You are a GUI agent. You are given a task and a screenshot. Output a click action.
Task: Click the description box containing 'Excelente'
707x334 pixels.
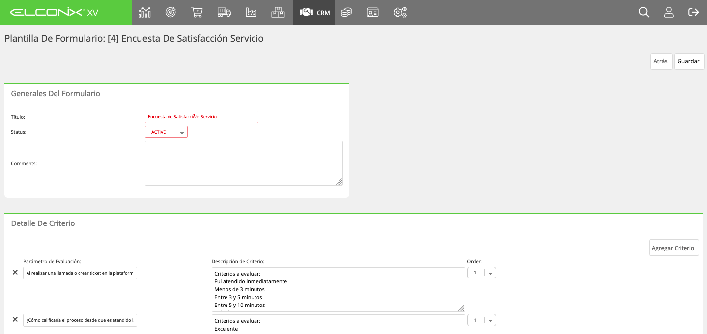click(339, 324)
